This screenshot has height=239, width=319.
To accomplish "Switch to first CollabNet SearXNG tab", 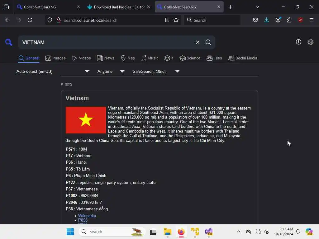I will 49,7.
